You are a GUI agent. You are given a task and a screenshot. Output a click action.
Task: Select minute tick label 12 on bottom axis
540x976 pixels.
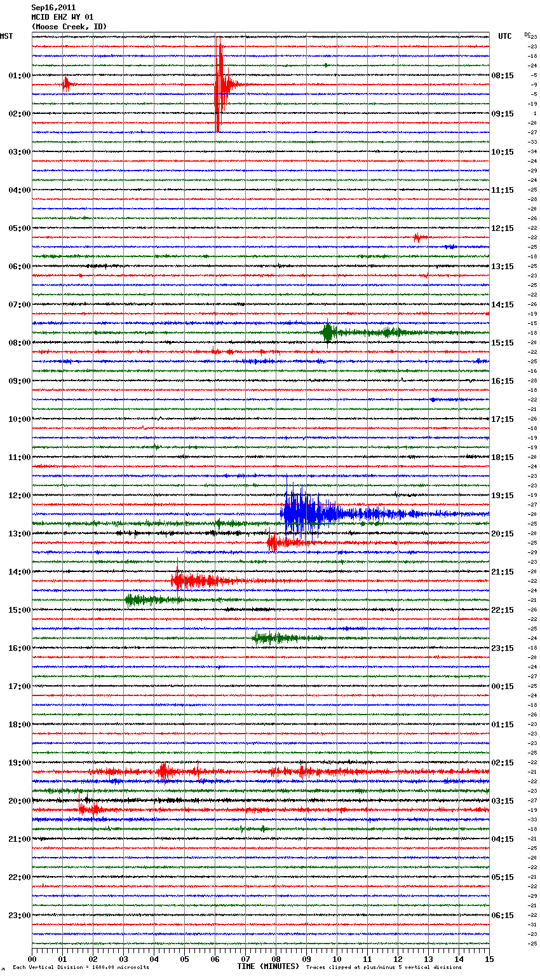pos(398,959)
